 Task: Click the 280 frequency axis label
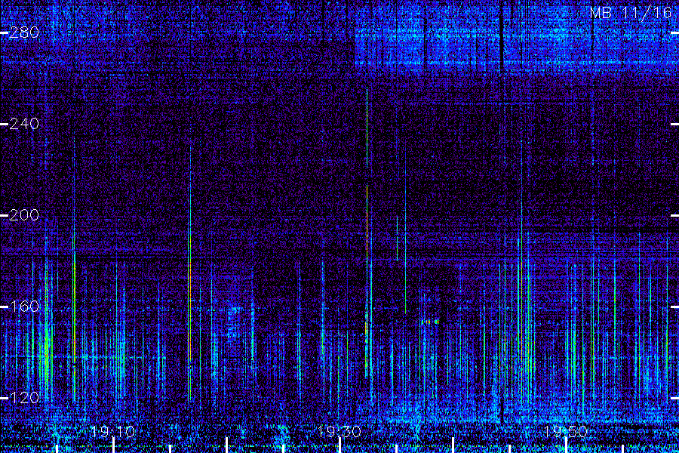(24, 32)
